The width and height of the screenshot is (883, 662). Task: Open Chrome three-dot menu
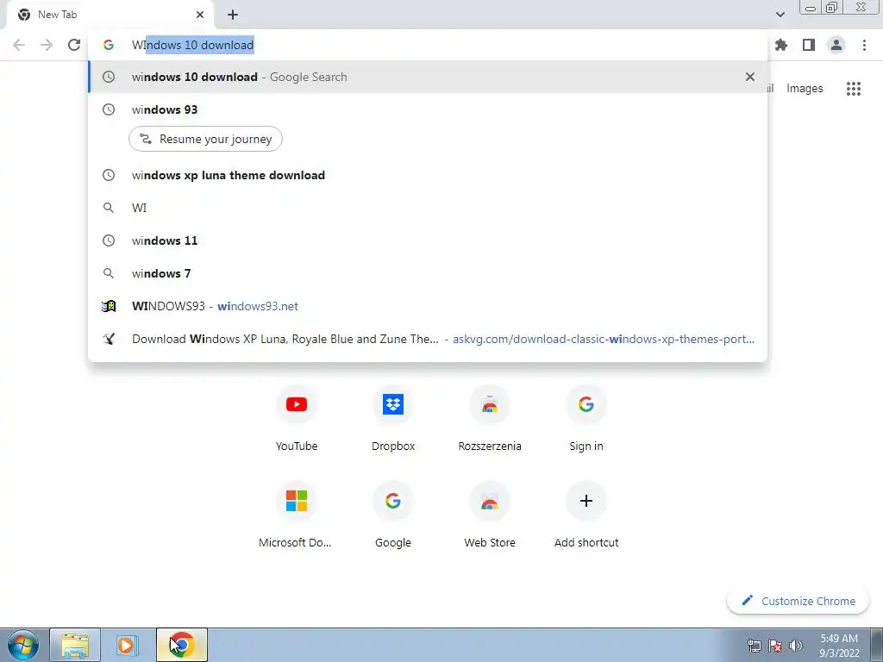click(x=864, y=45)
